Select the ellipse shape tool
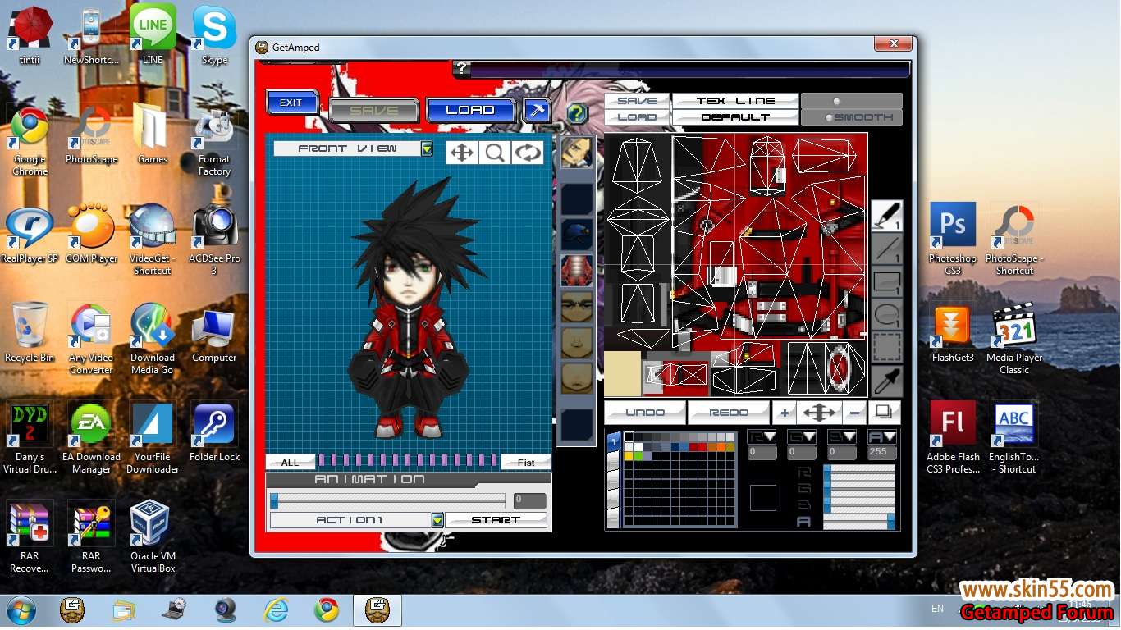1121x630 pixels. (886, 314)
